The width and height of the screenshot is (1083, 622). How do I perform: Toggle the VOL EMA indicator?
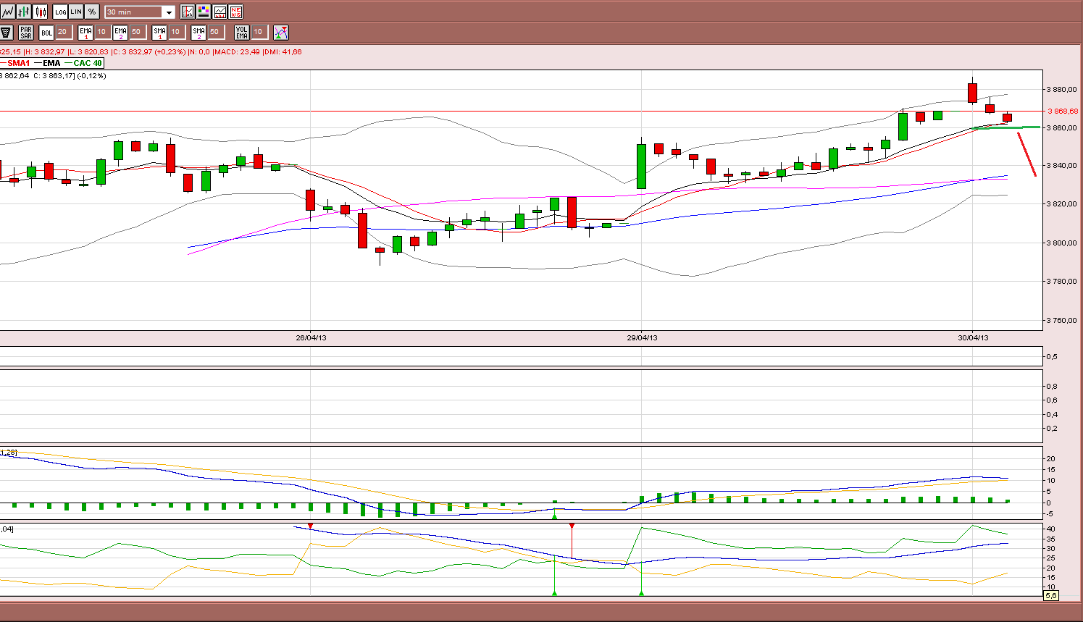[x=242, y=32]
